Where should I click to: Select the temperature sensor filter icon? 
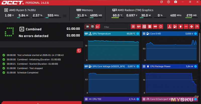[170, 26]
